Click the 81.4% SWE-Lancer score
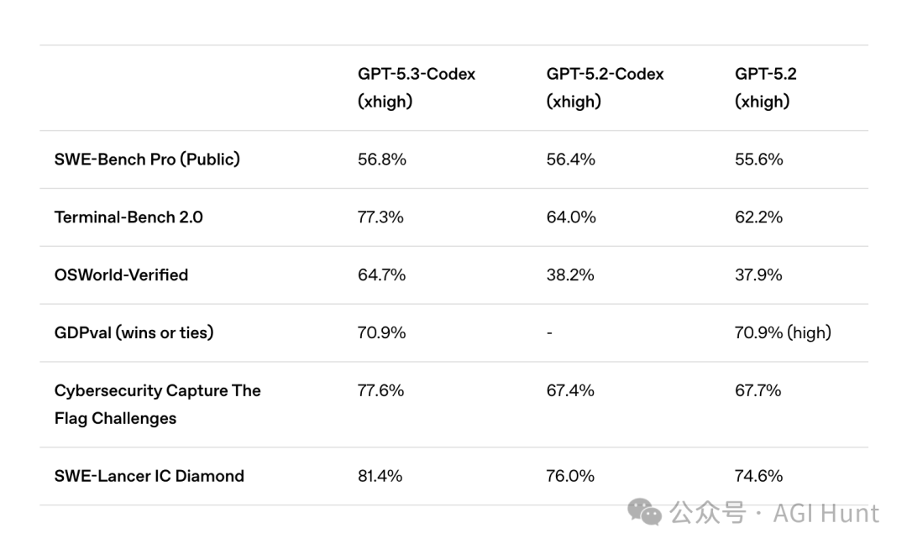 pyautogui.click(x=380, y=476)
